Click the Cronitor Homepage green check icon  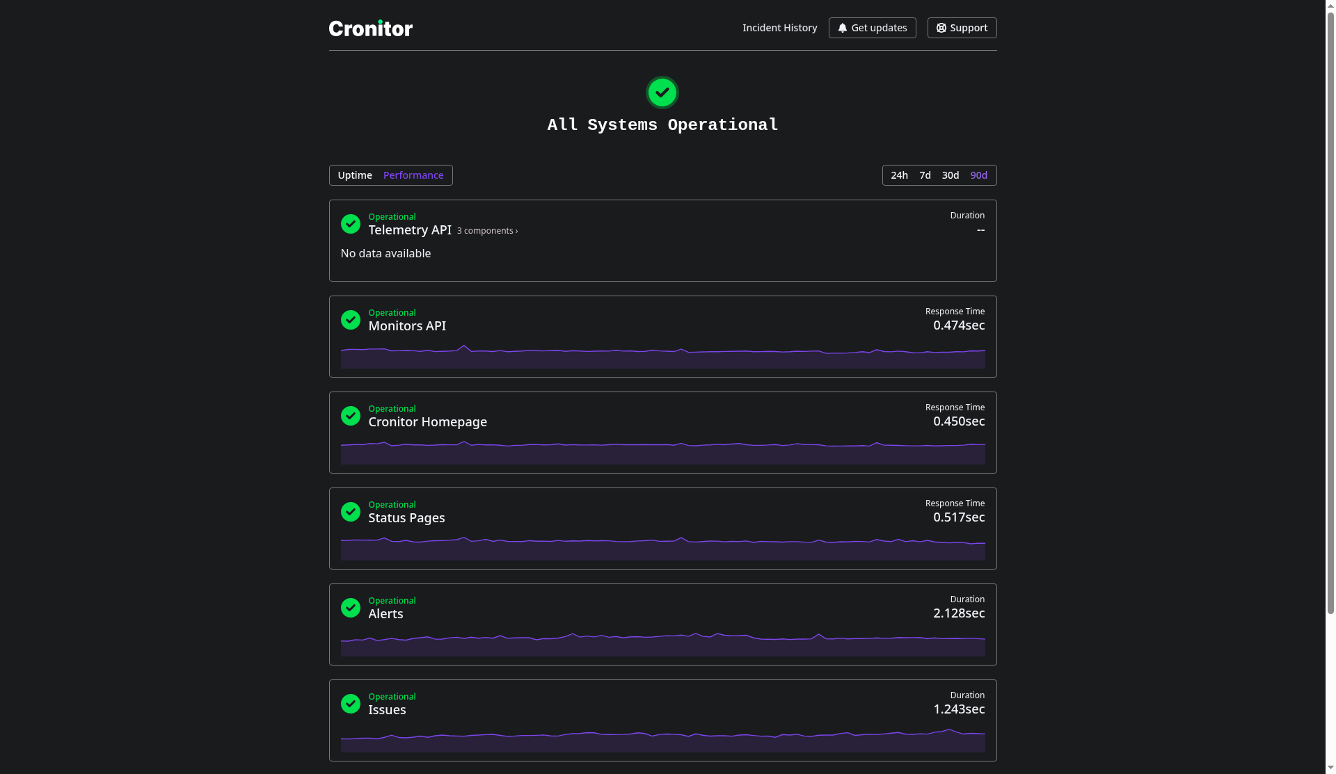(351, 416)
